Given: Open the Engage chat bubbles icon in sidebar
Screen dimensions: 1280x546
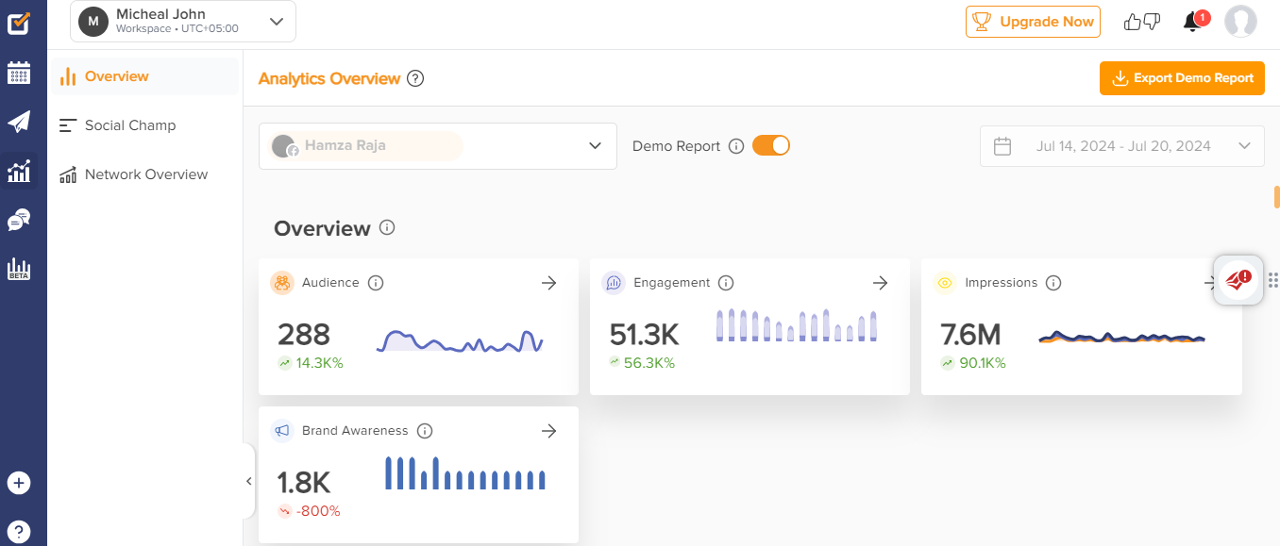Looking at the screenshot, I should [19, 219].
